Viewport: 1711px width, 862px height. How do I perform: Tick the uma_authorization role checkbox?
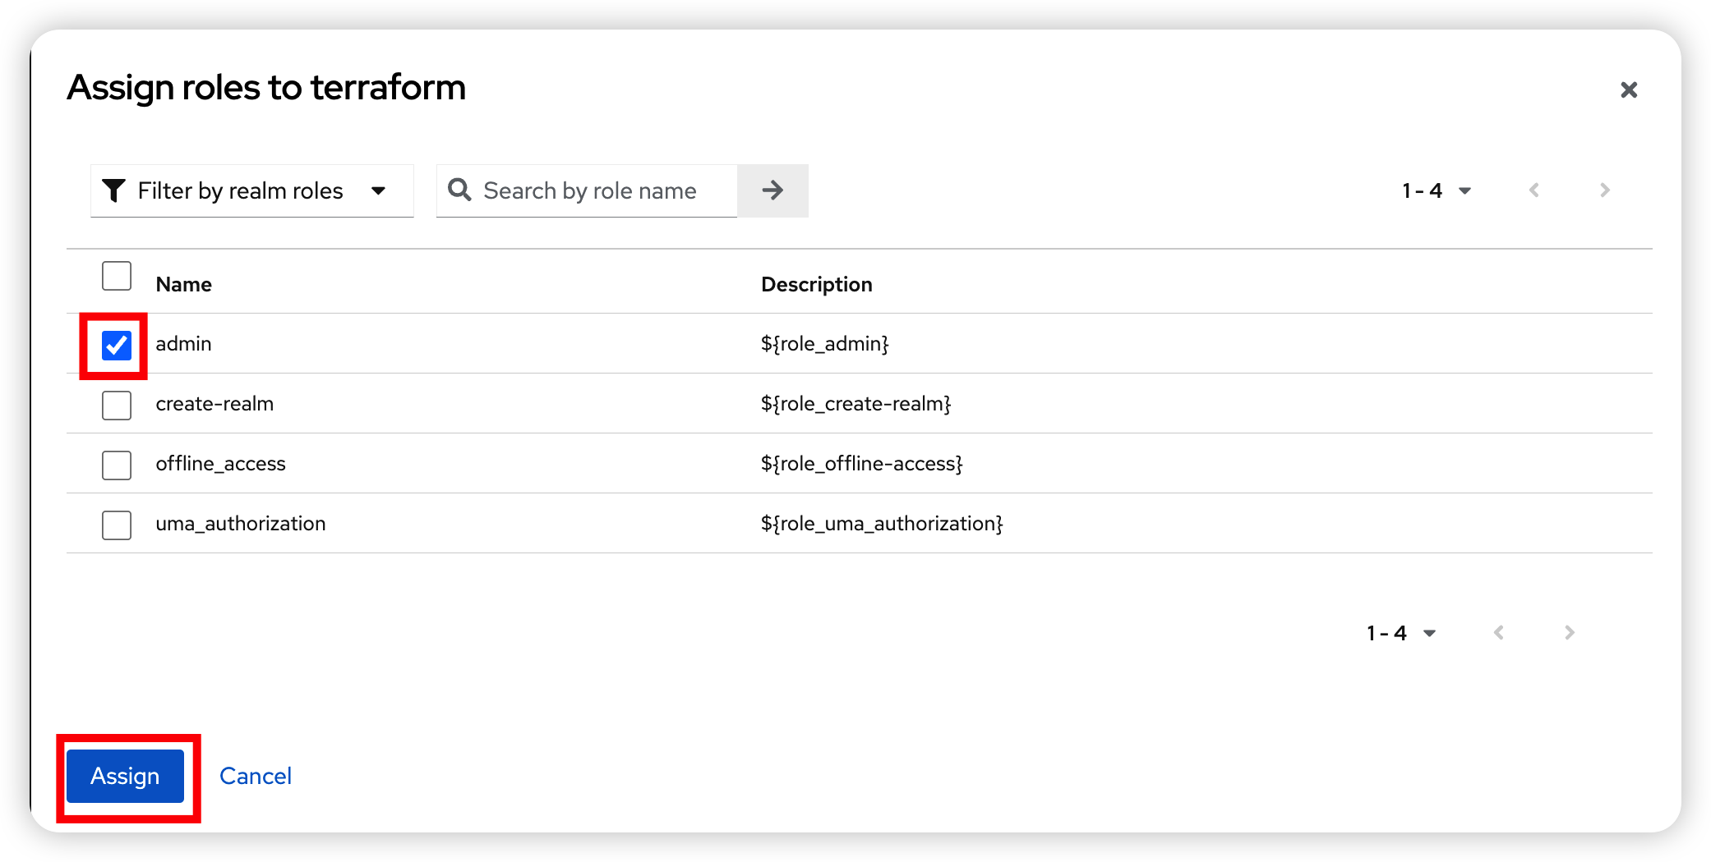tap(117, 525)
